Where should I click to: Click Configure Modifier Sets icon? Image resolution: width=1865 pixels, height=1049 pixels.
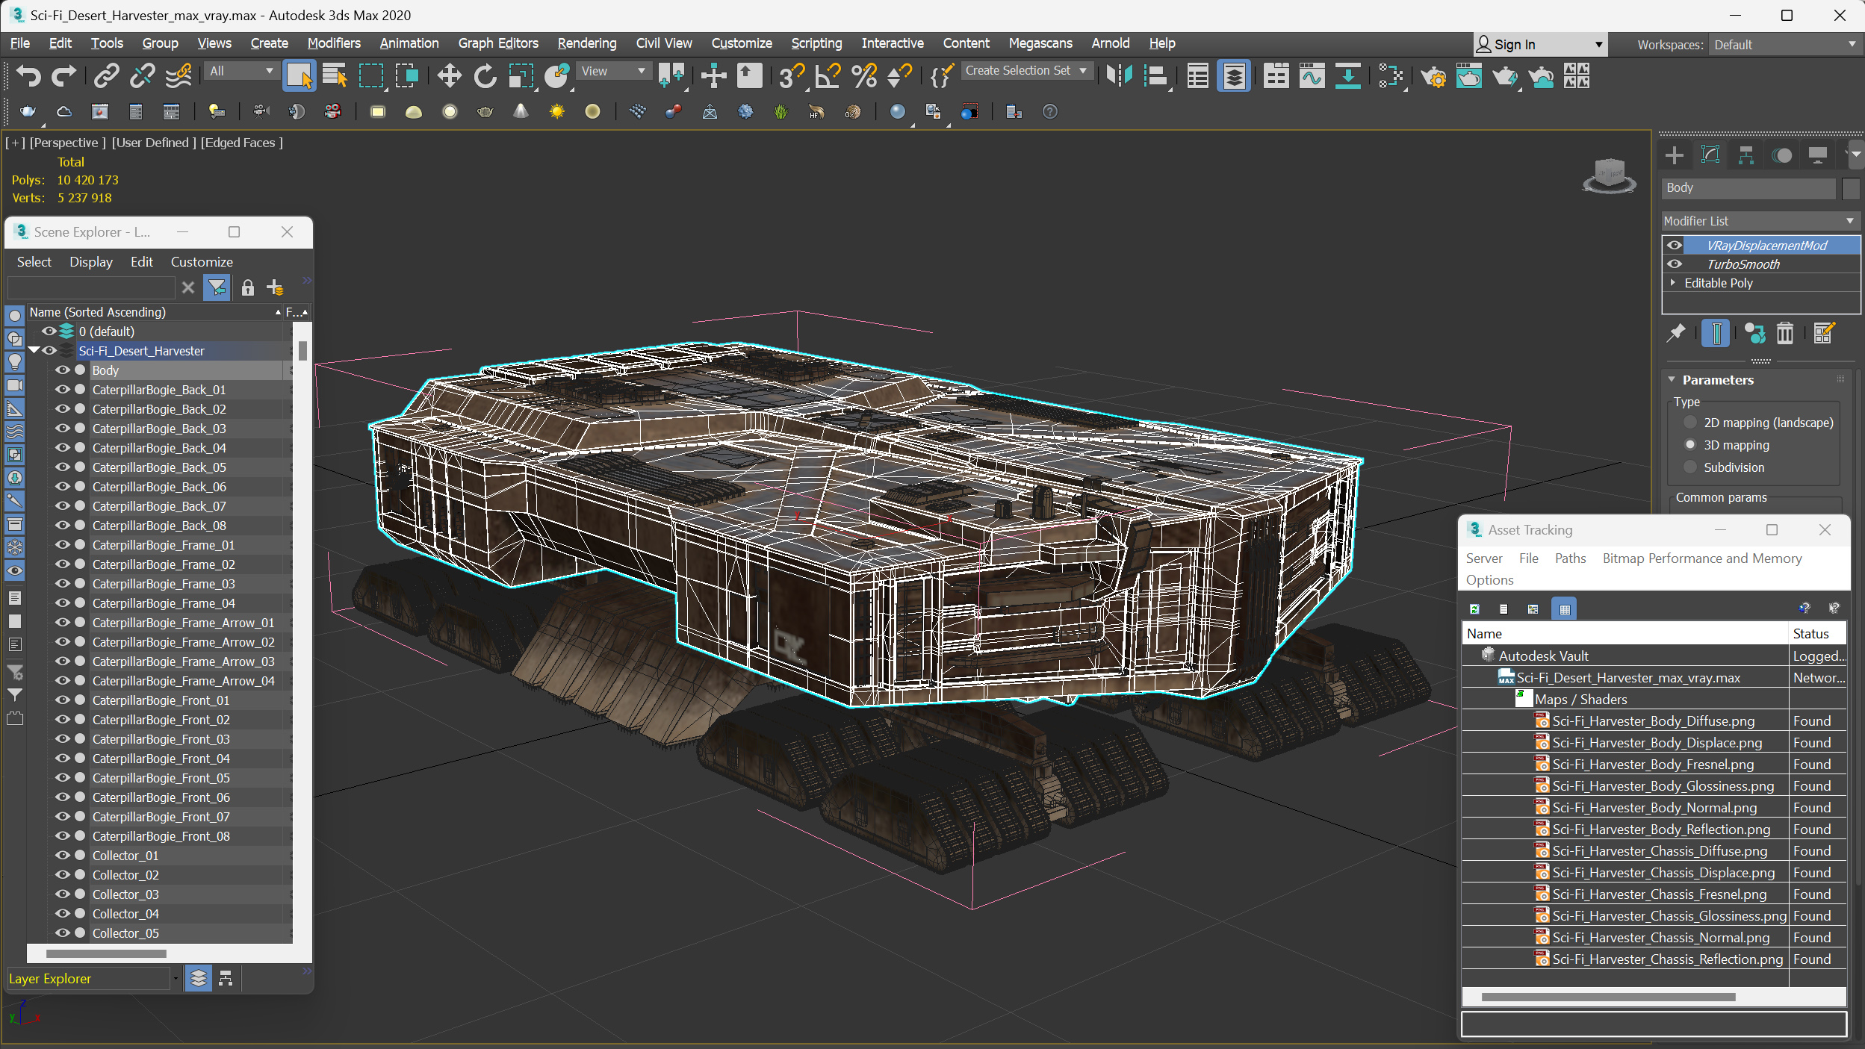click(x=1823, y=333)
